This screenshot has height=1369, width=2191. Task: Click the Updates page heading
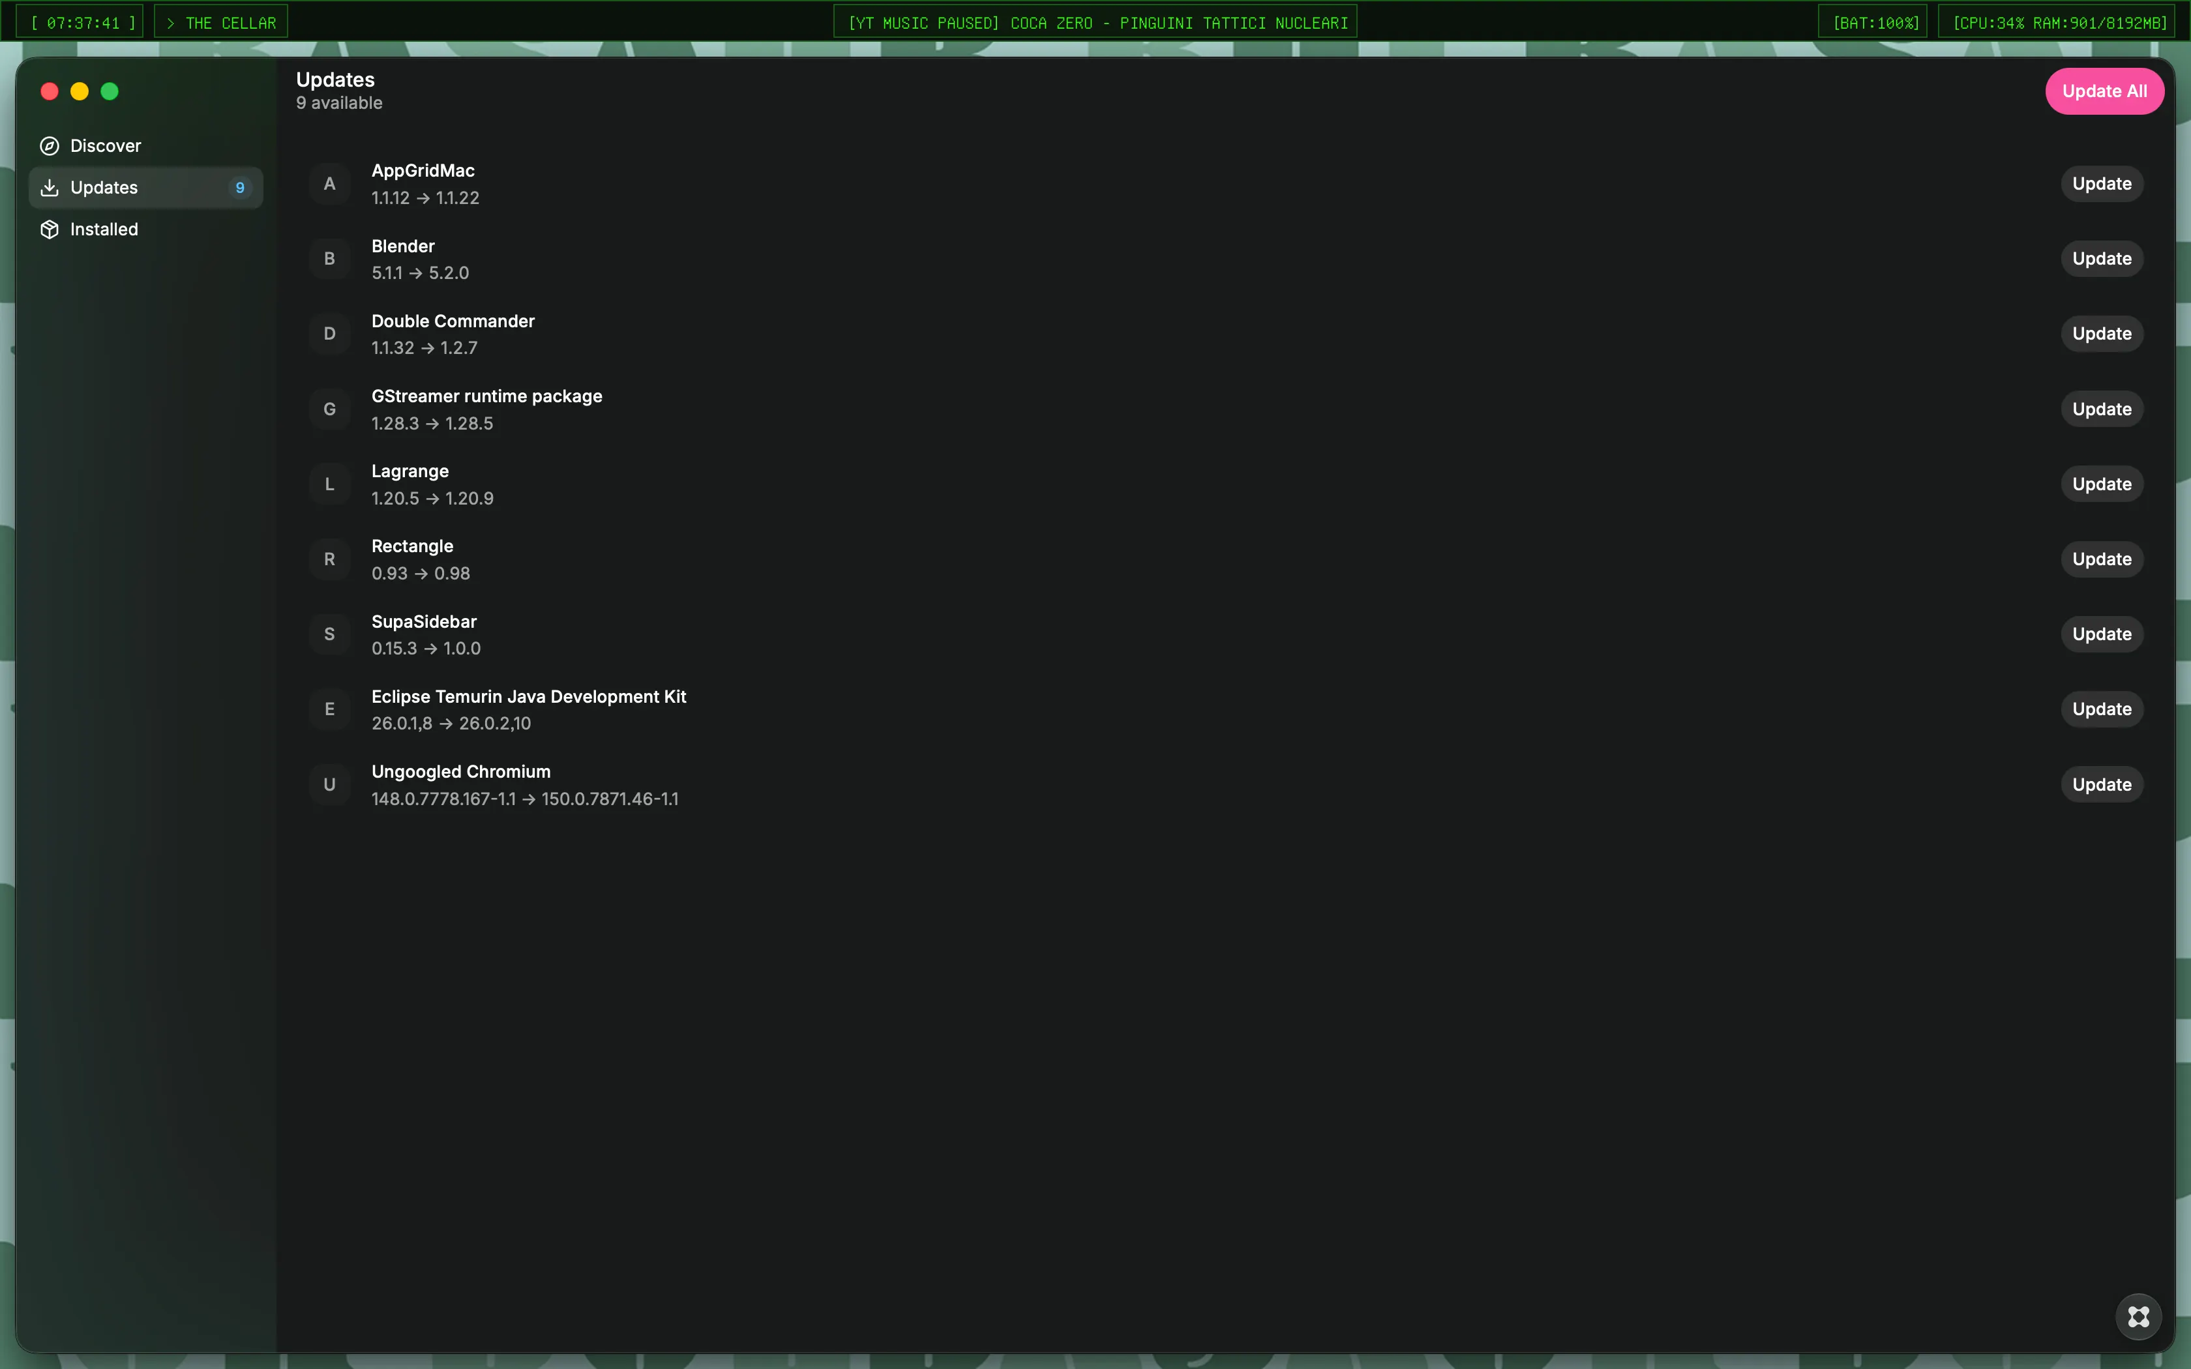335,80
